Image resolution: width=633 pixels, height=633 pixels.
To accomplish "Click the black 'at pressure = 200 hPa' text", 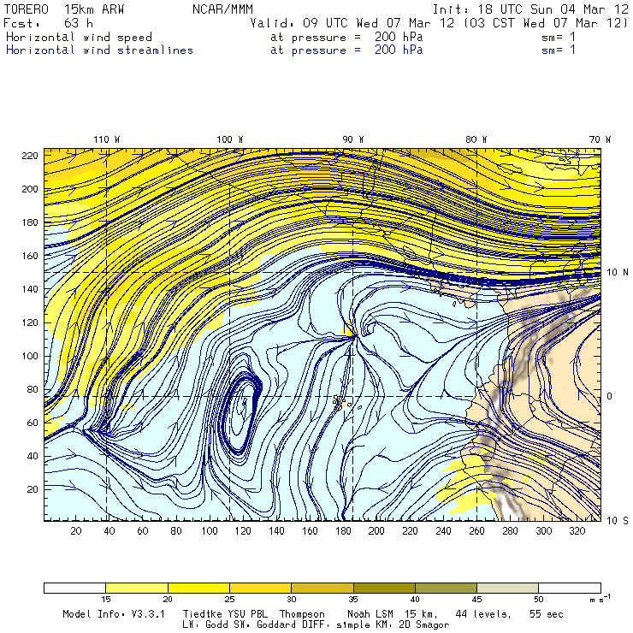I will point(346,37).
